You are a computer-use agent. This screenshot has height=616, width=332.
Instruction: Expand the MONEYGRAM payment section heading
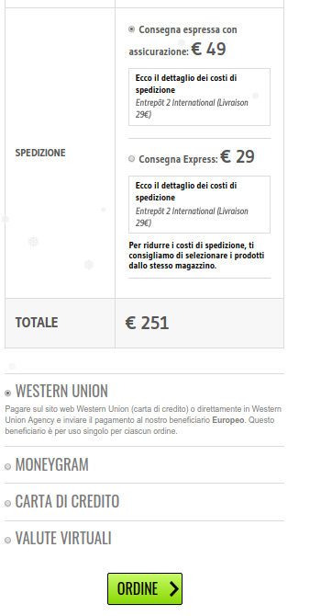coord(51,464)
